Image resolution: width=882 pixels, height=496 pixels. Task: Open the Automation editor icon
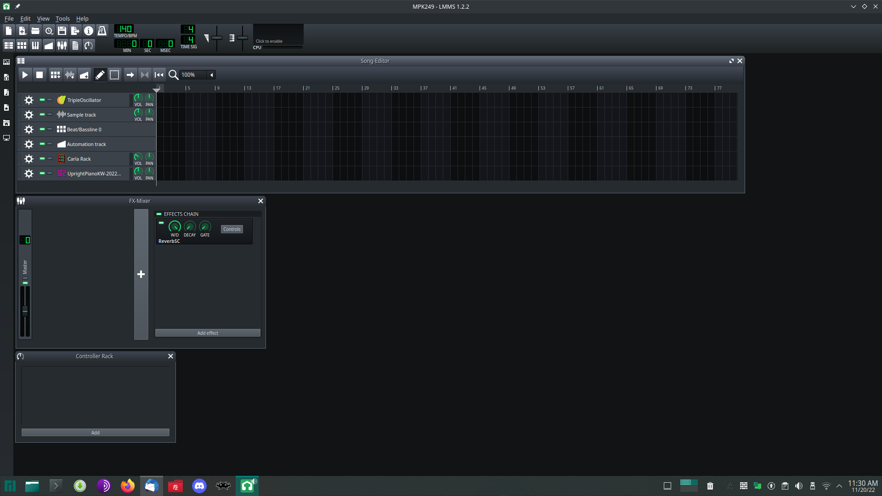click(49, 45)
